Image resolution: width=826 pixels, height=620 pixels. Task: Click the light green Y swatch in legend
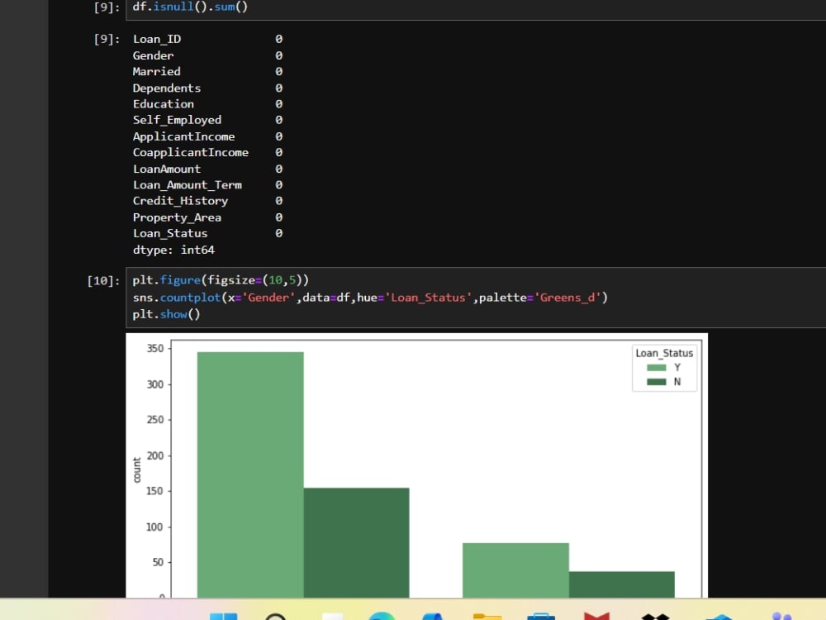pos(657,368)
